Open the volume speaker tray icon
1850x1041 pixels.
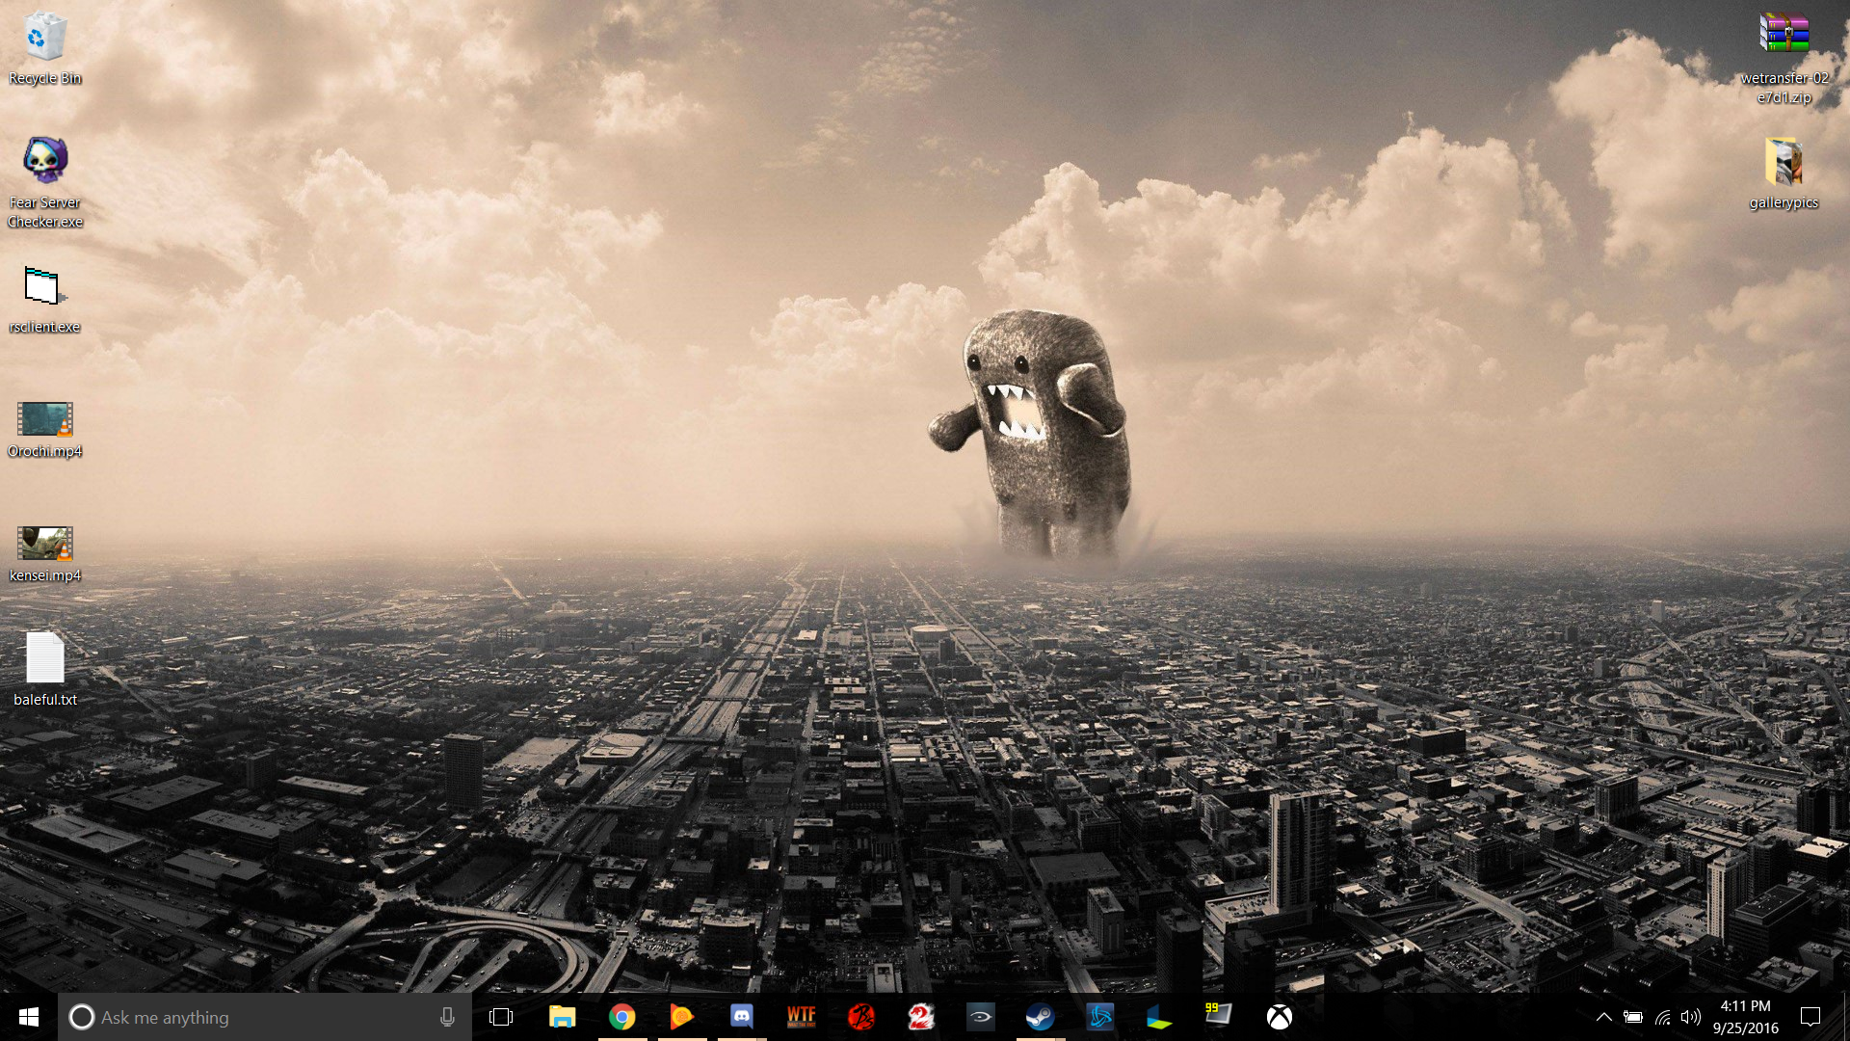(x=1691, y=1017)
